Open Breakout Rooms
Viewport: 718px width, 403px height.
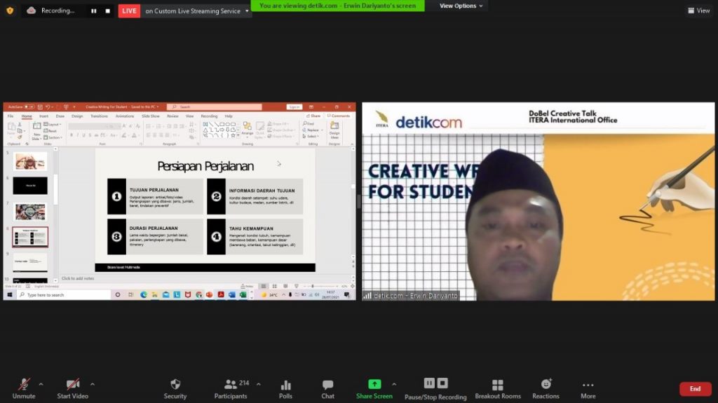pyautogui.click(x=498, y=388)
